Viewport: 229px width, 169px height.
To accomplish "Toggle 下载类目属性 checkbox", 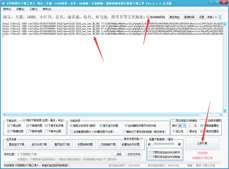I will (x=202, y=131).
